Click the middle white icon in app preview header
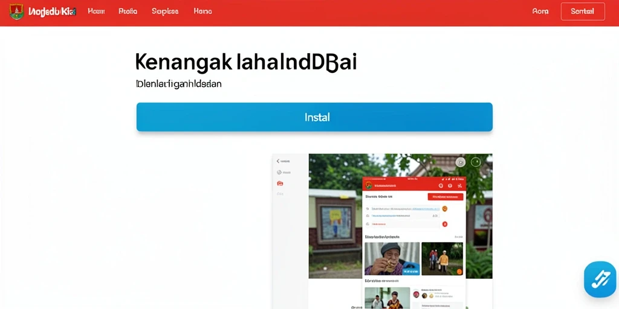The height and width of the screenshot is (309, 619). click(x=450, y=185)
